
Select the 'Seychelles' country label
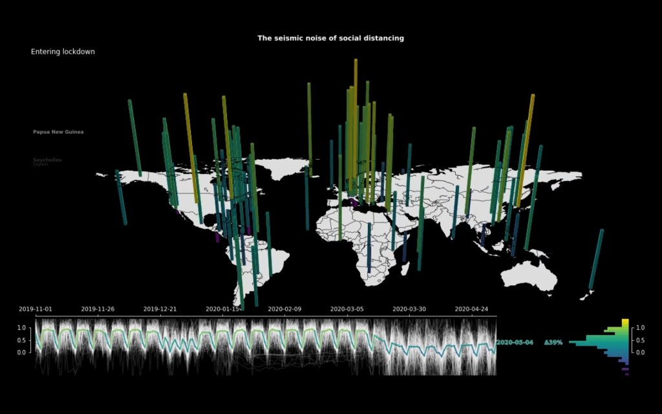click(47, 160)
